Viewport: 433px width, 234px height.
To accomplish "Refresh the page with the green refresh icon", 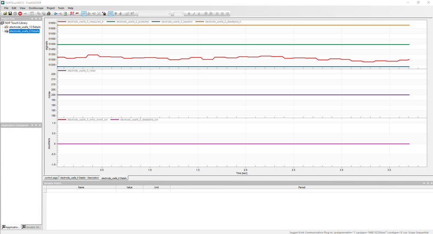I will (x=65, y=13).
